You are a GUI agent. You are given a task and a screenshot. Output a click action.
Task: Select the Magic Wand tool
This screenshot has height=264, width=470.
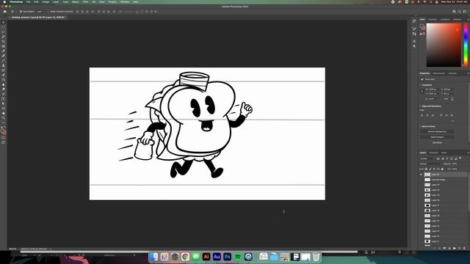[x=3, y=37]
